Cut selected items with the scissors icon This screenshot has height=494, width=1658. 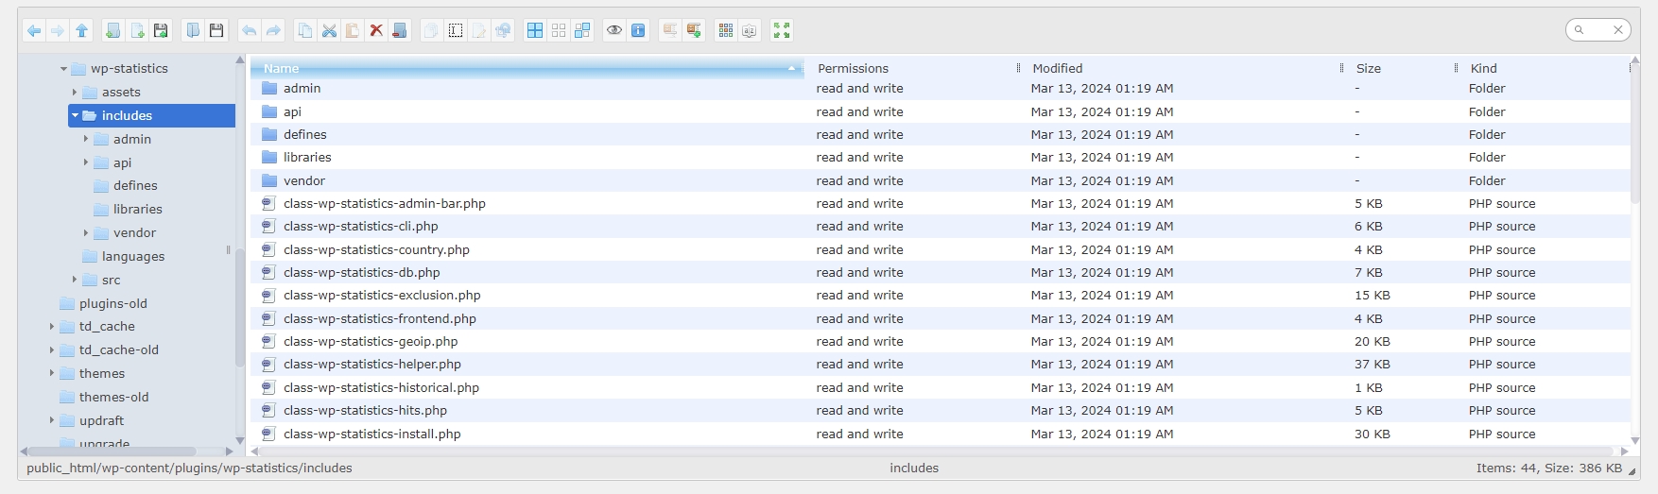coord(329,31)
